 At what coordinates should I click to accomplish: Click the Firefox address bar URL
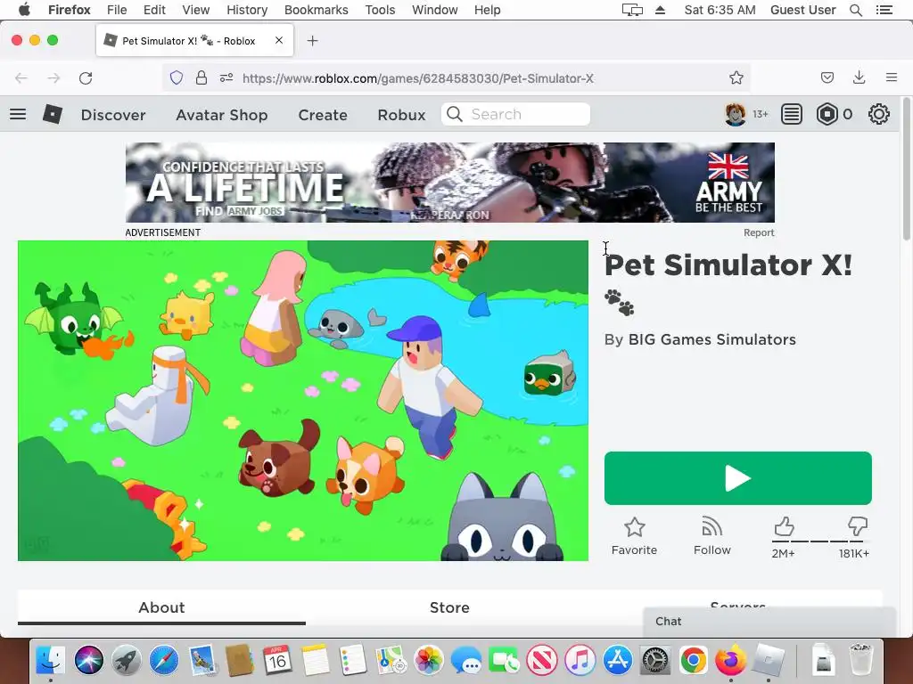(x=418, y=78)
